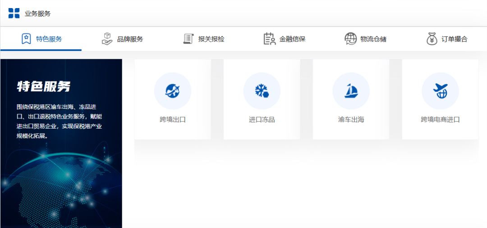
Task: Click the 金融信保 calendar person icon
Action: pos(270,39)
